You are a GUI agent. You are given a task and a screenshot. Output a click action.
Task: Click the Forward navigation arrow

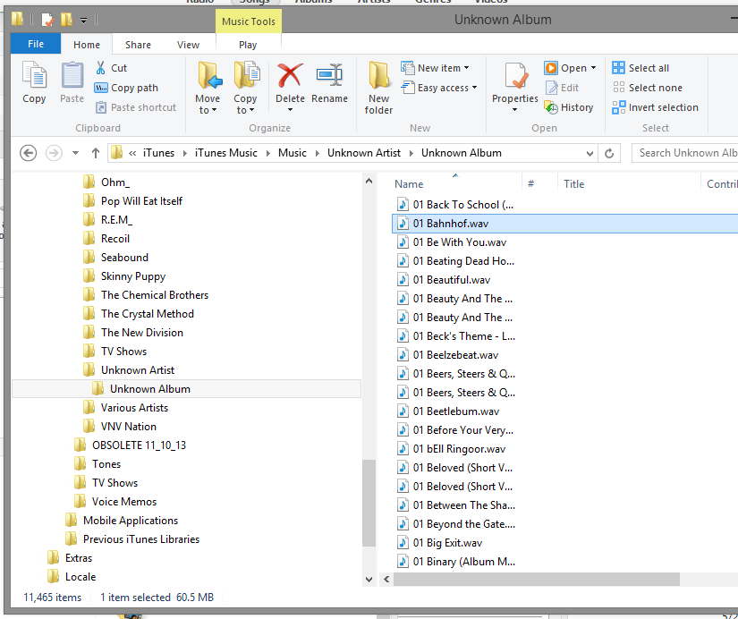click(x=54, y=153)
